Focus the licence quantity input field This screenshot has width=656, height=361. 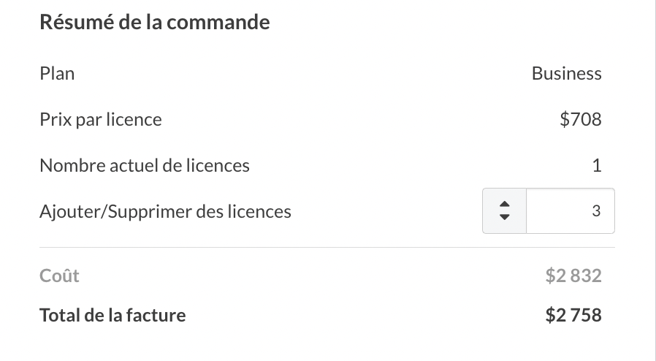pos(570,211)
